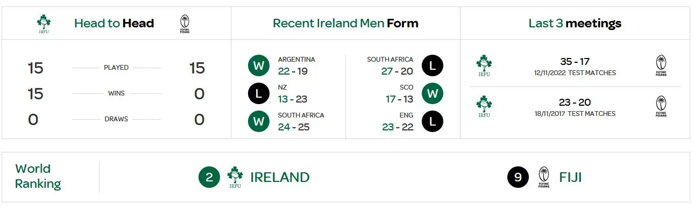Click the Last 3 meetings heading
This screenshot has height=212, width=694.
point(575,23)
